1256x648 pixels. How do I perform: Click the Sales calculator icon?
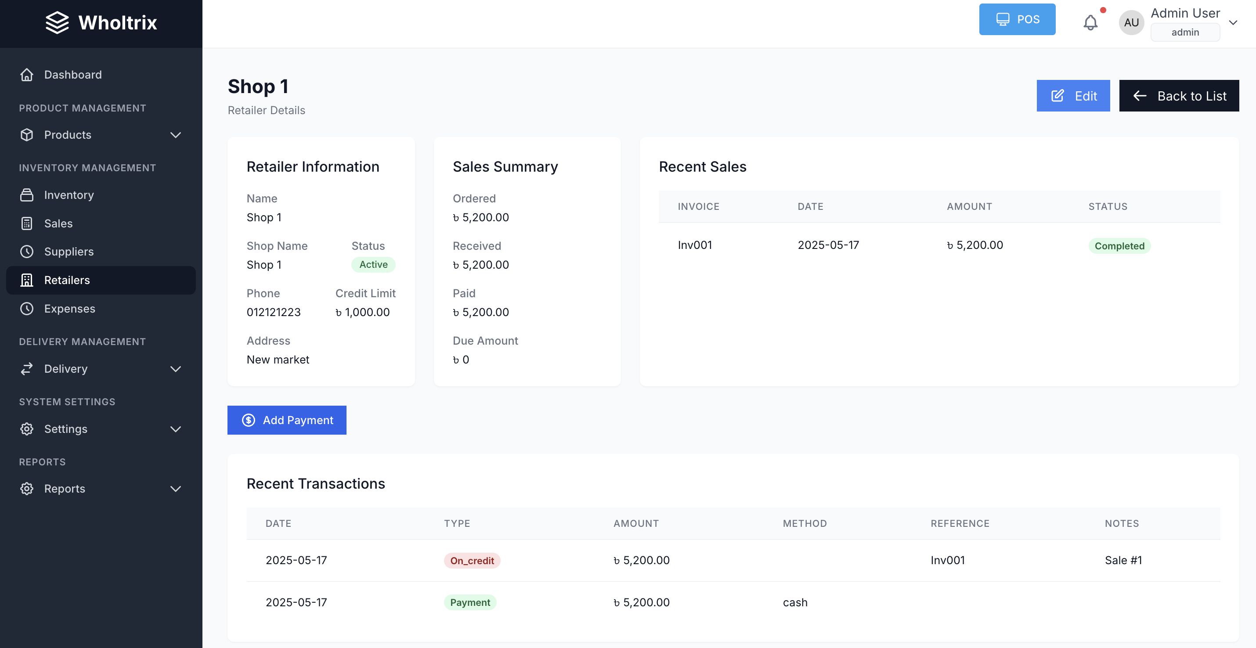pos(27,223)
